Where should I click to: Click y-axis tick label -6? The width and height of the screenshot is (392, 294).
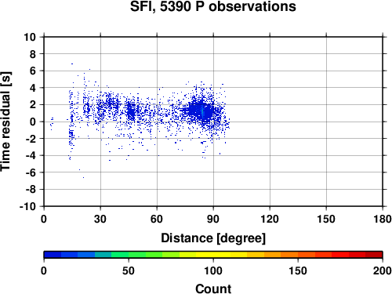[31, 172]
